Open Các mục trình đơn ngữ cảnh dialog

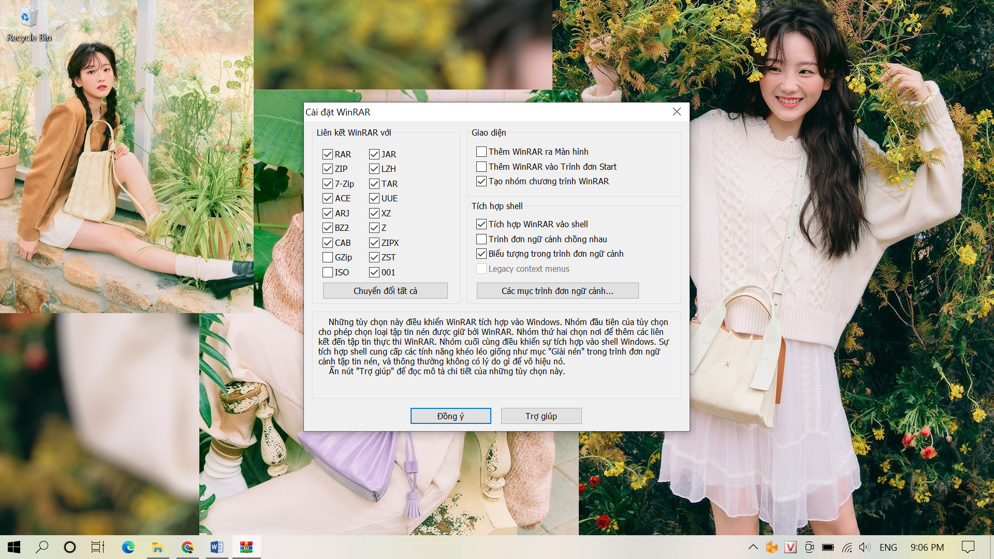[x=557, y=291]
